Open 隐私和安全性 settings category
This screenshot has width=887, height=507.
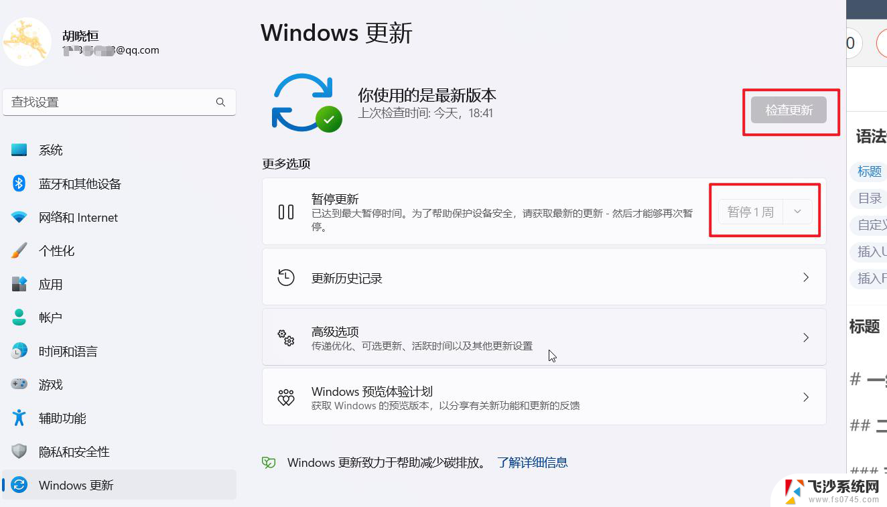click(x=119, y=451)
